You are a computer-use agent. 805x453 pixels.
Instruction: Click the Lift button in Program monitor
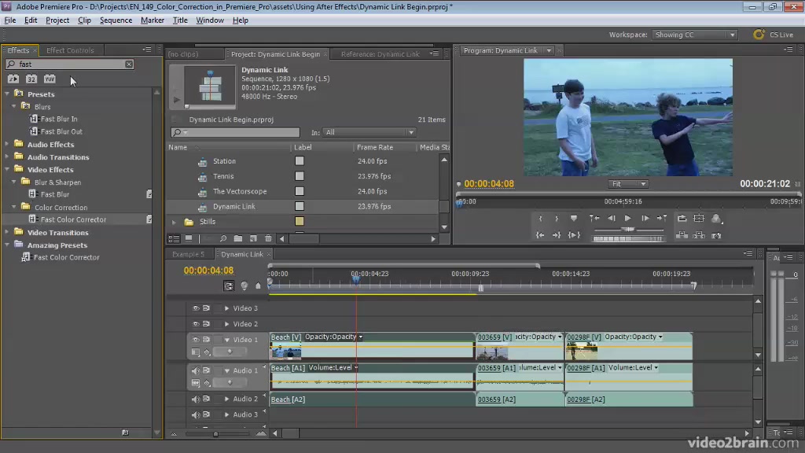(682, 235)
